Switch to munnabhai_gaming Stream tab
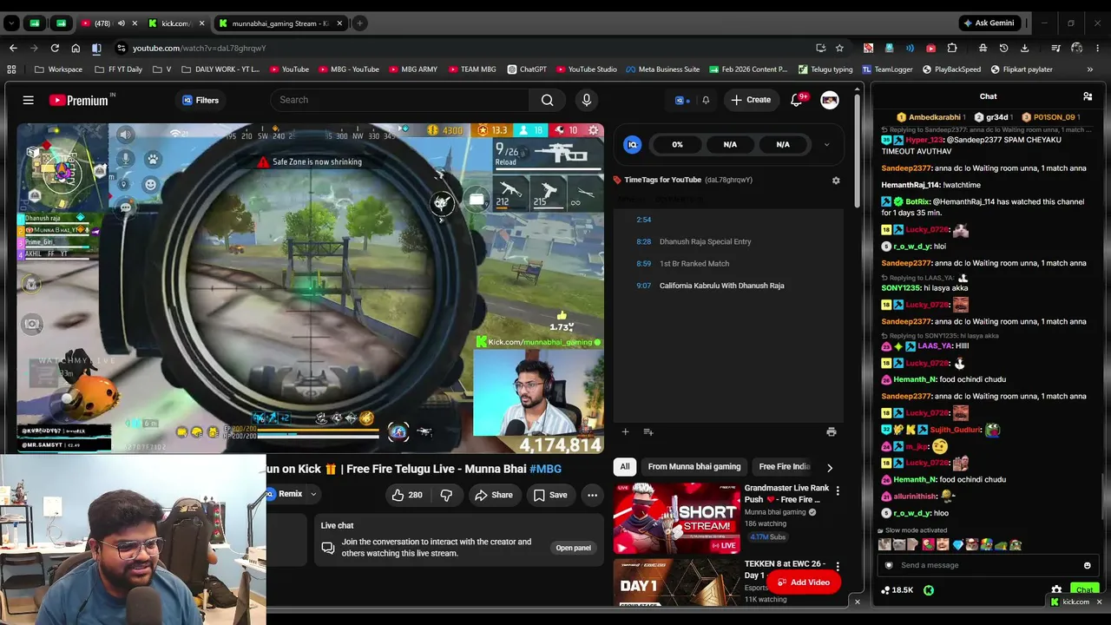Screen dimensions: 1111x625 point(281,23)
